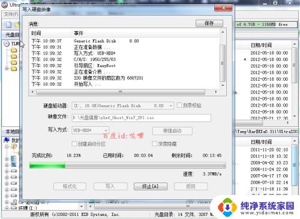
Task: Click the UltraISO disc icon in title bar
Action: [x=4, y=5]
